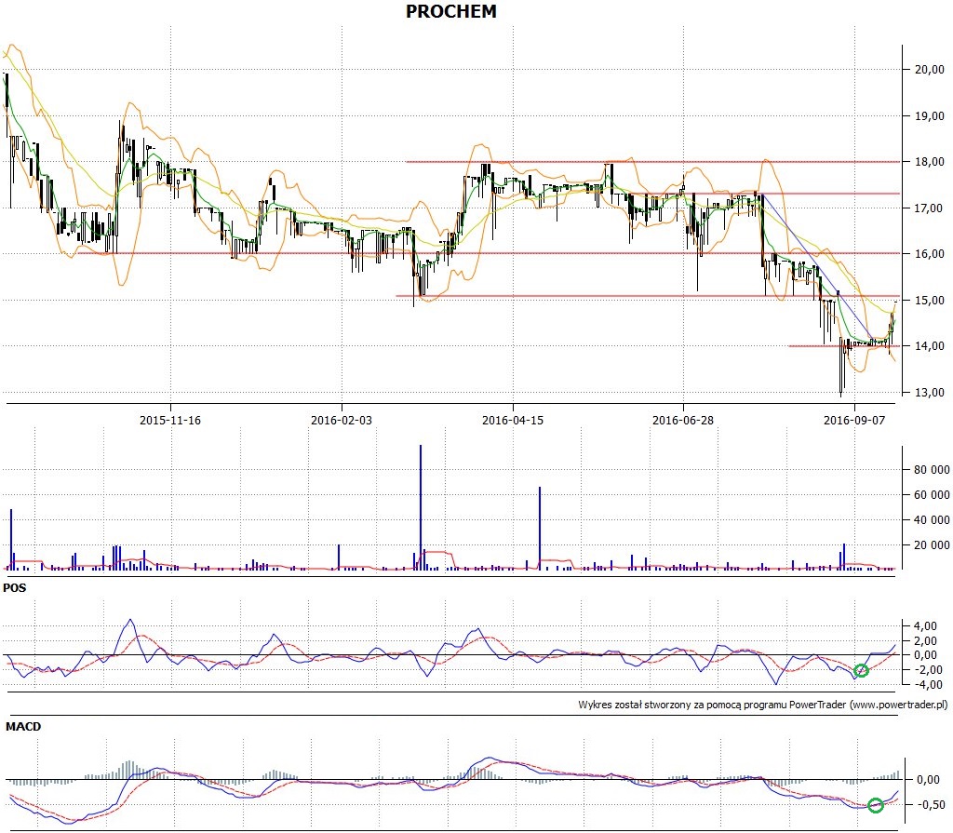The width and height of the screenshot is (953, 833).
Task: Click the 2016-06-28 date label
Action: click(x=683, y=420)
